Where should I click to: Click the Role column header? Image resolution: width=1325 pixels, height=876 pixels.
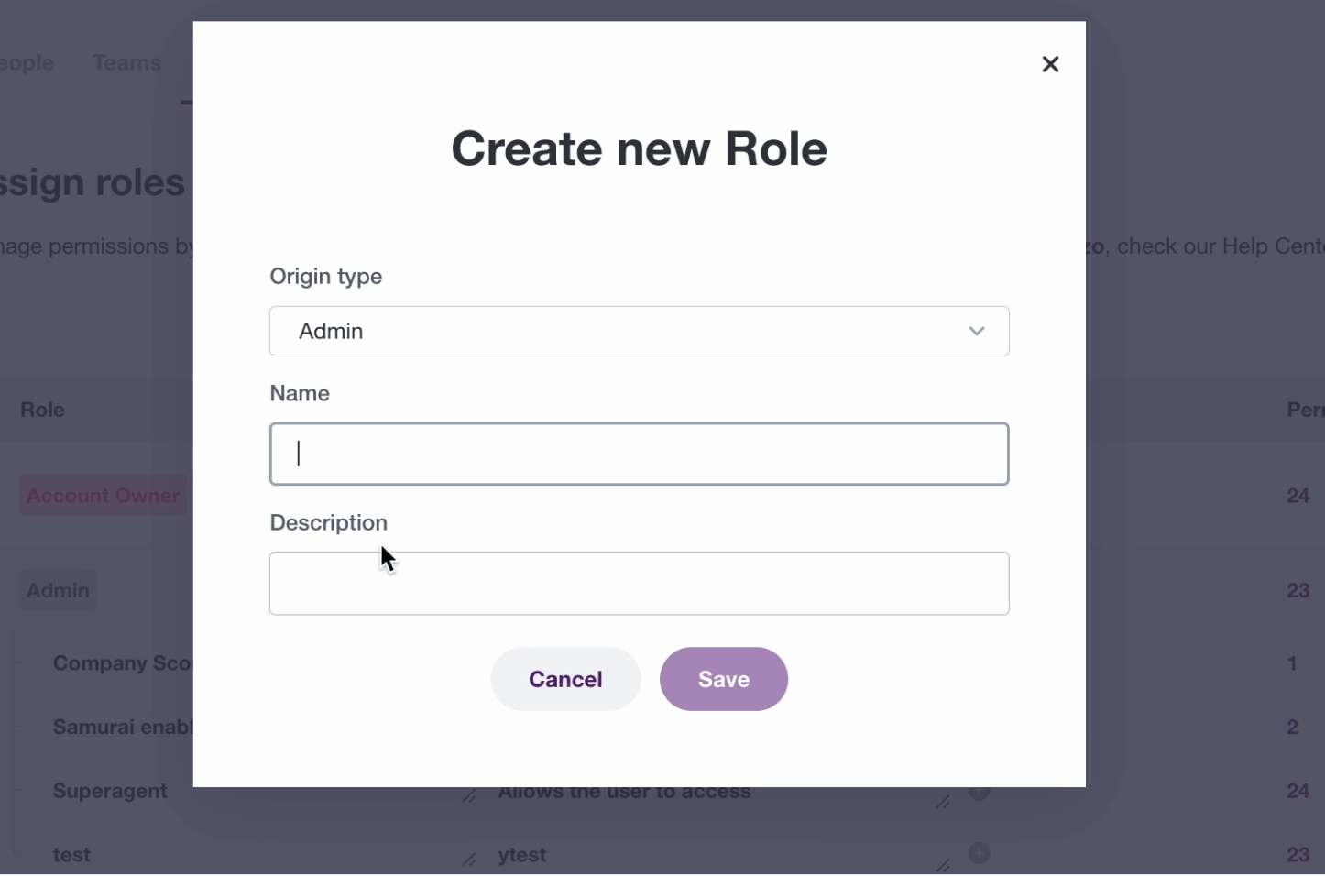pos(42,410)
